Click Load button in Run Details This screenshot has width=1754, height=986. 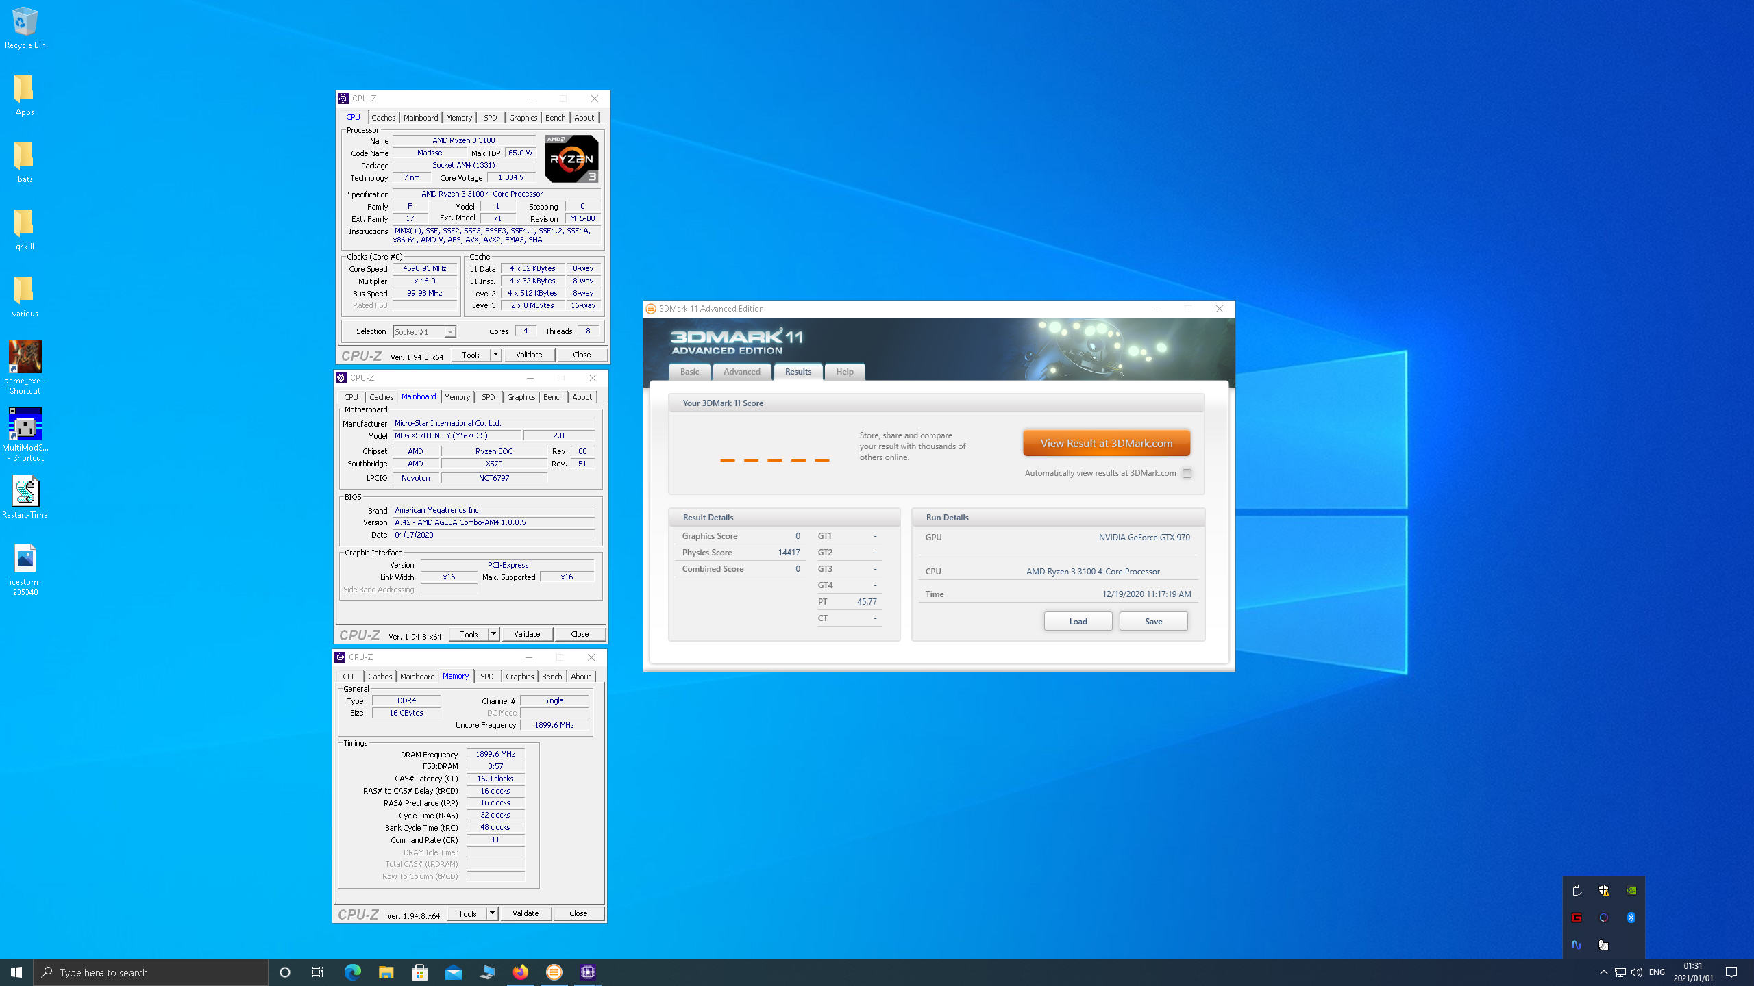(x=1078, y=621)
